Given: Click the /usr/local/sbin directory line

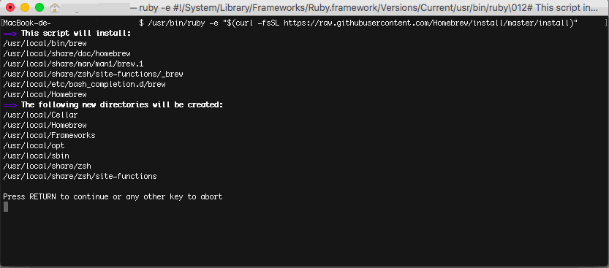Looking at the screenshot, I should 36,156.
